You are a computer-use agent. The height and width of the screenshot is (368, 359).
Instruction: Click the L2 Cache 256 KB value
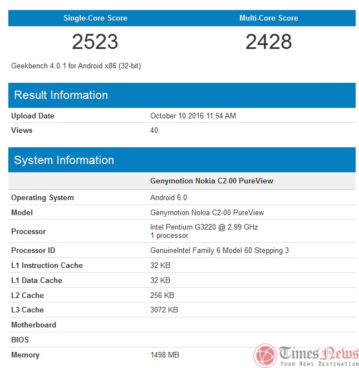162,295
